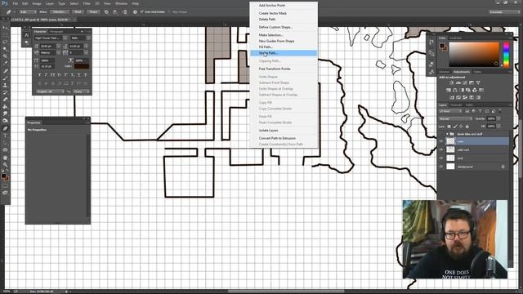Add a Vibrance adjustment
Viewport: 523px width, 294px height.
[x=478, y=82]
